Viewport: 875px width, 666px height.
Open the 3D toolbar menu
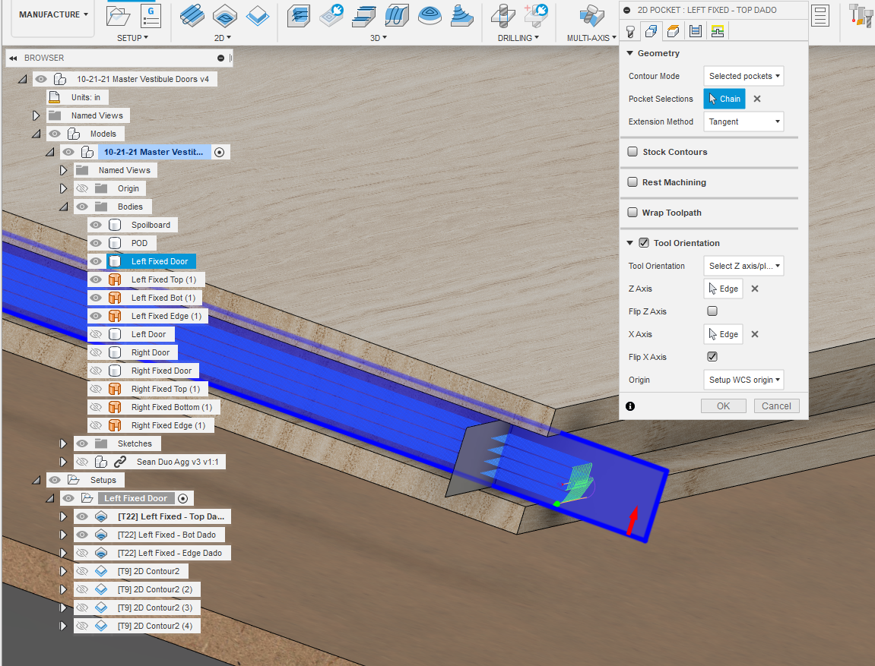coord(378,36)
